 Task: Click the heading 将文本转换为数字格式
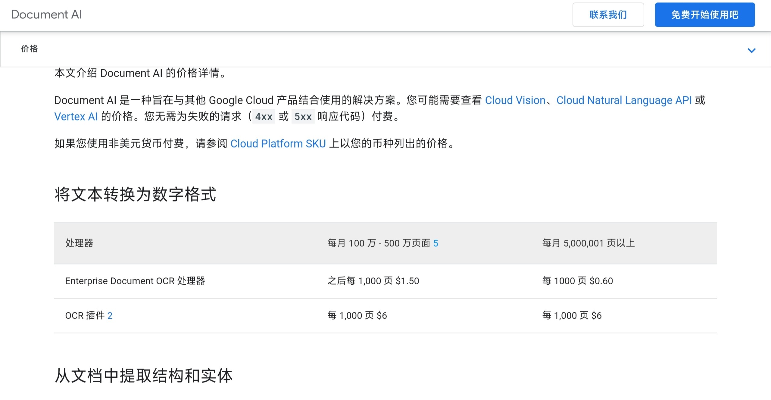(x=135, y=194)
